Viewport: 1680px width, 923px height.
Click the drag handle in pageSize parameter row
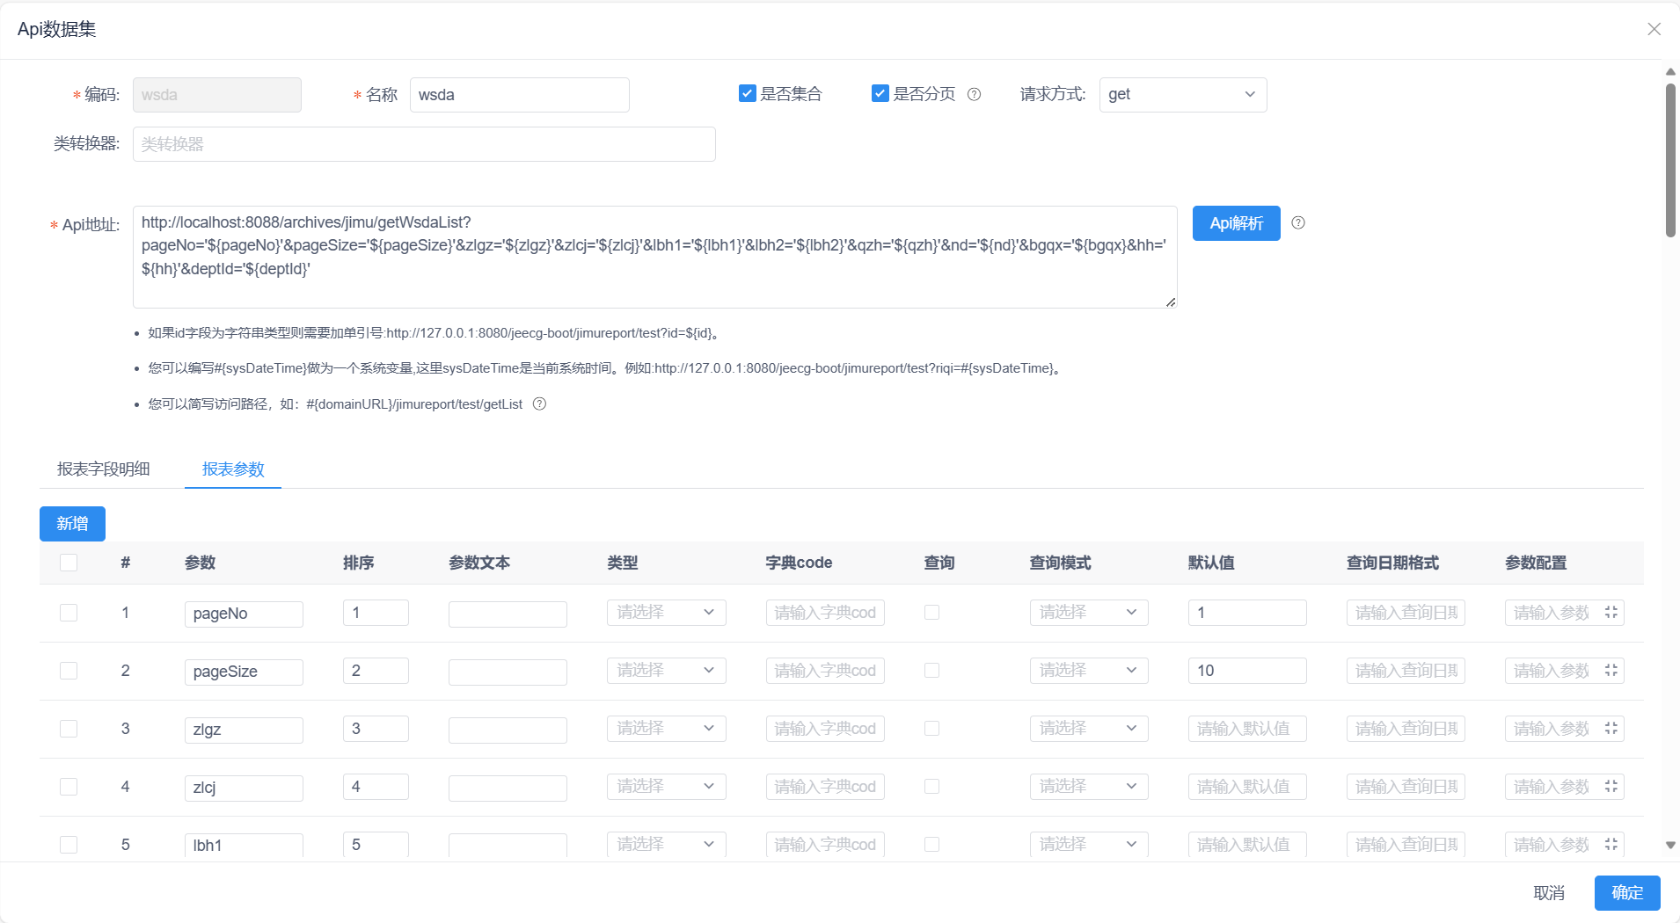tap(1613, 670)
